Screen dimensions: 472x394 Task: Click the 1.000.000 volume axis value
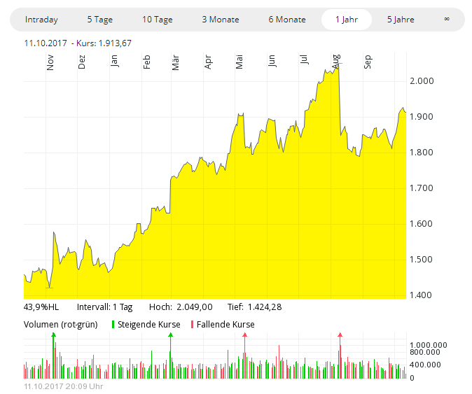point(429,345)
